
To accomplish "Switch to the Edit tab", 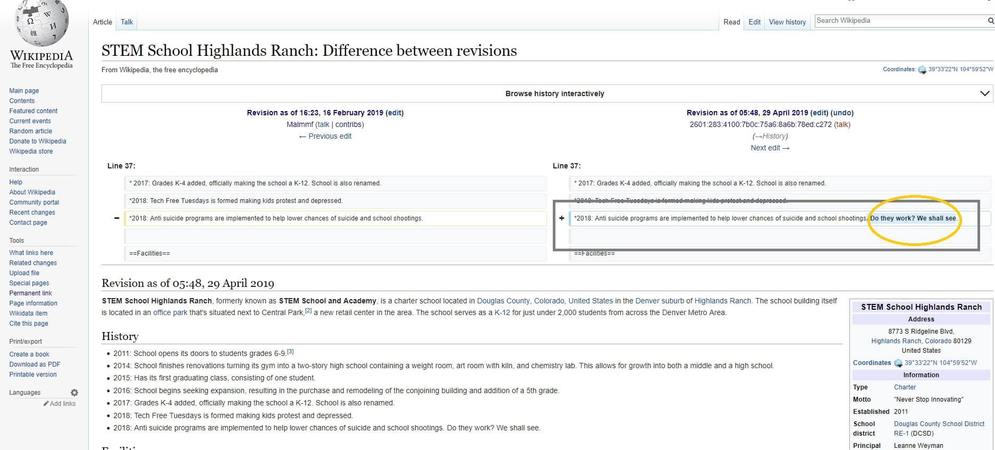I will pyautogui.click(x=755, y=22).
